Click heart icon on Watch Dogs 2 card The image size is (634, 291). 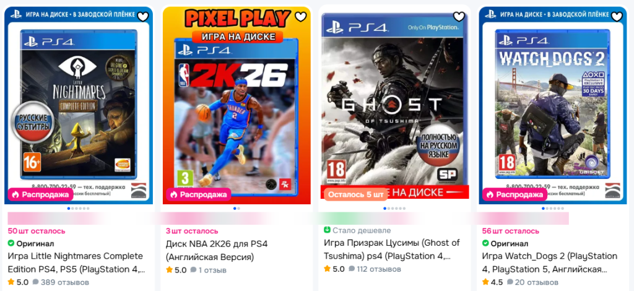tap(617, 17)
